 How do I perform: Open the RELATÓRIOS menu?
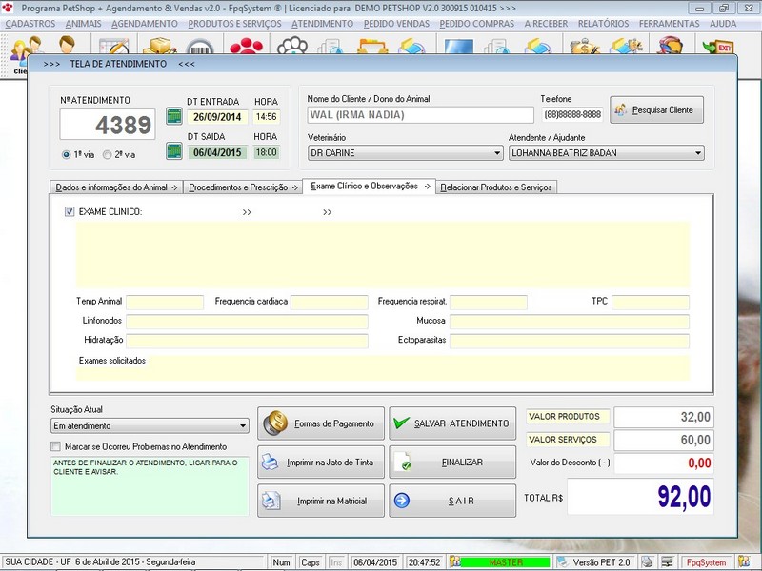click(x=602, y=23)
